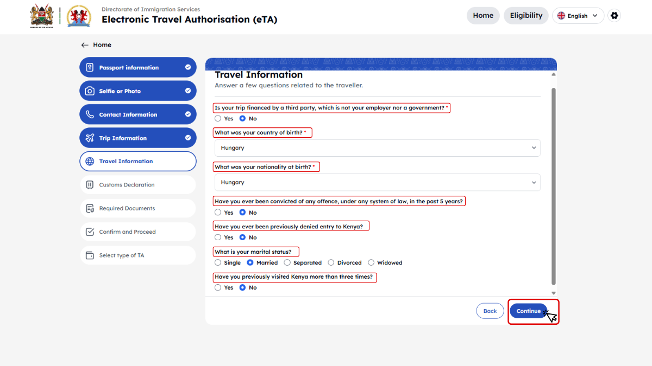Select Yes for third party financed trip
Image resolution: width=652 pixels, height=366 pixels.
tap(218, 119)
